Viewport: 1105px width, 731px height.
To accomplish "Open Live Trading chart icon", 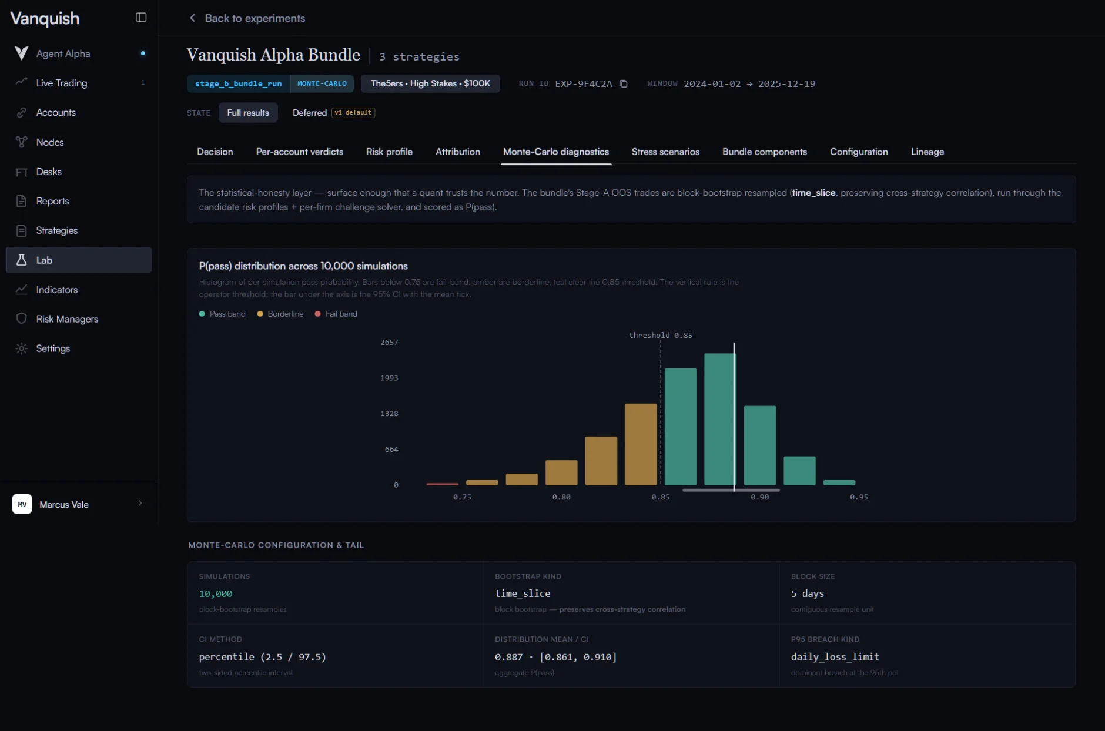I will point(22,83).
